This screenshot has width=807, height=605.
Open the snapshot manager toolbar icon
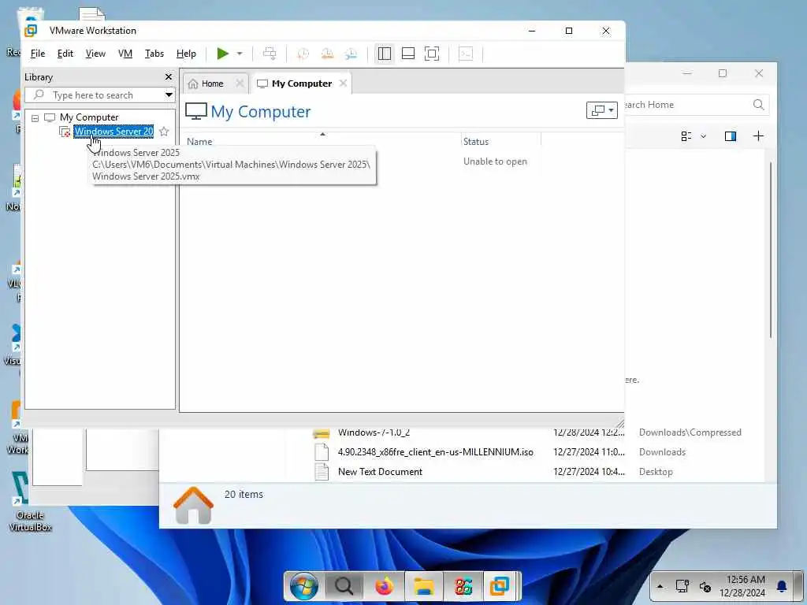click(351, 54)
